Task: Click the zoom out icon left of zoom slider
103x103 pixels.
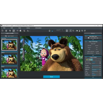Action: coord(50,31)
